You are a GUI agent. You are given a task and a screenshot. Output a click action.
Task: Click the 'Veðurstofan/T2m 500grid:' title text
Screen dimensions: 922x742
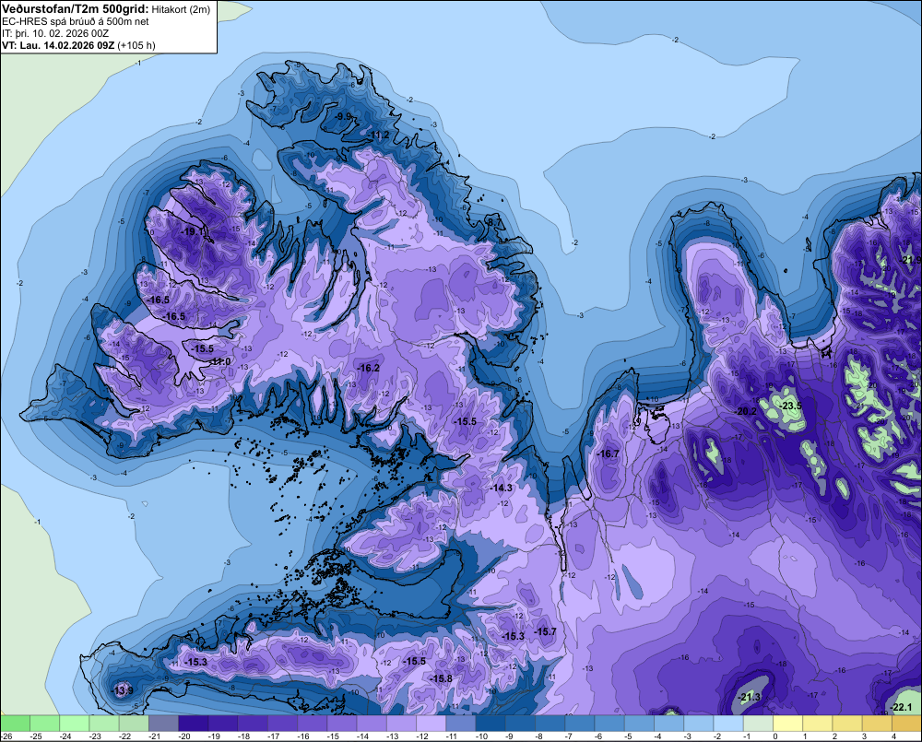76,9
